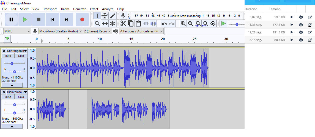315x137 pixels.
Task: Select the Draw pencil tool
Action: (x=113, y=16)
